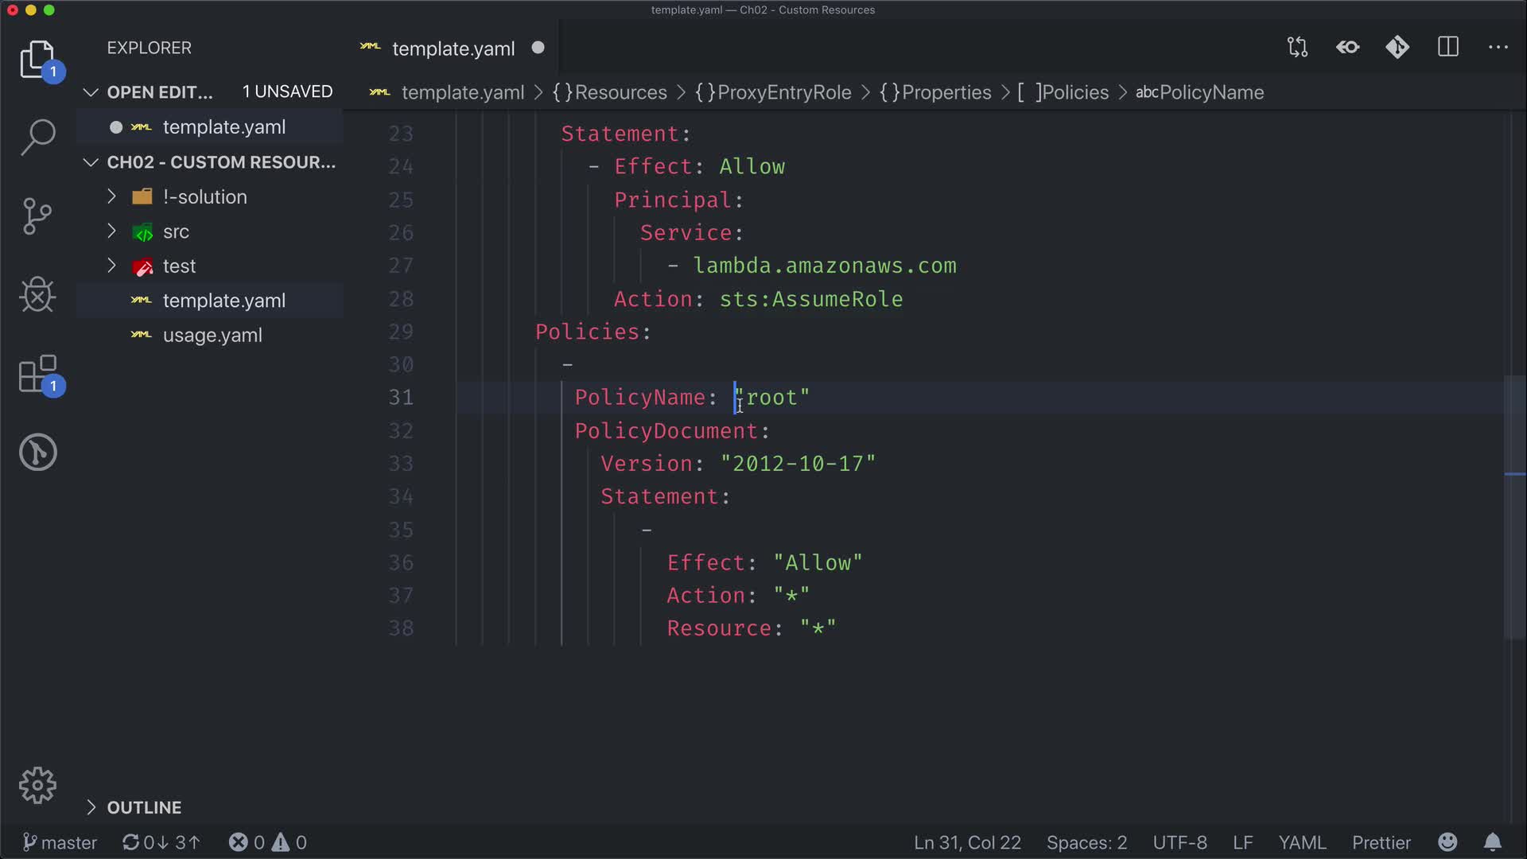Click ProxyEntryRole in the breadcrumb
Screen dimensions: 1527x859
pyautogui.click(x=783, y=92)
